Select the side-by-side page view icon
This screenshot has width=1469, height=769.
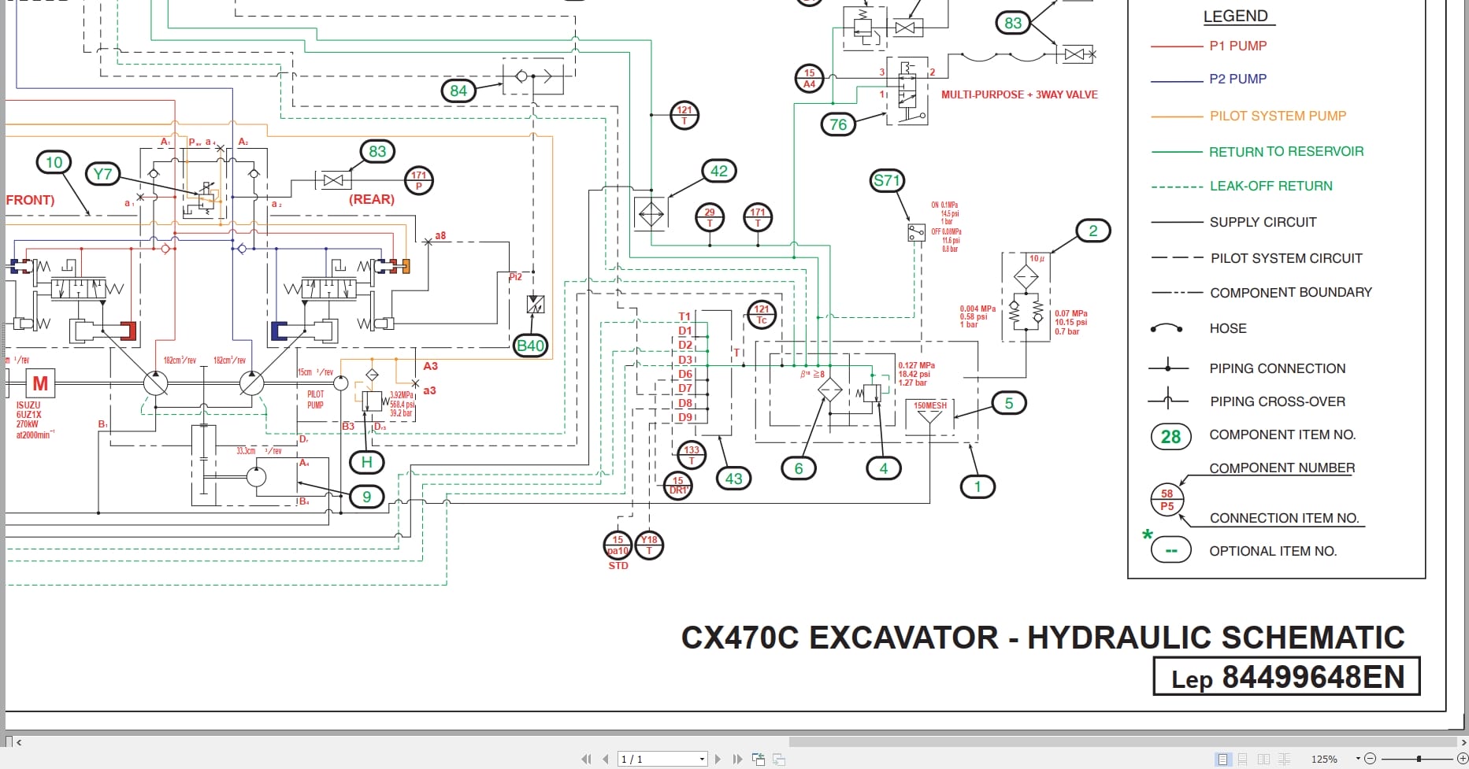(x=1263, y=758)
